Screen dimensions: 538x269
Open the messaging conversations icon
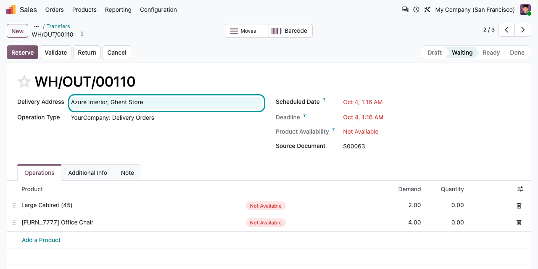[x=405, y=9]
